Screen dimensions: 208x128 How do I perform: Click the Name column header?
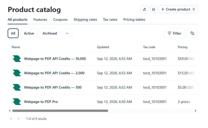click(16, 47)
